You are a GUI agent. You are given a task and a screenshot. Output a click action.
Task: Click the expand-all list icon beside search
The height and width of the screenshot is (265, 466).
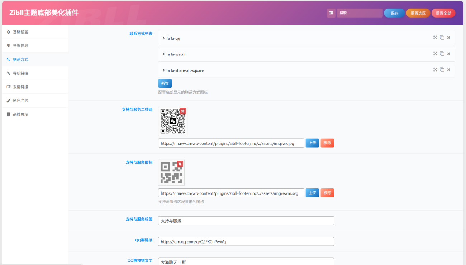pos(331,13)
